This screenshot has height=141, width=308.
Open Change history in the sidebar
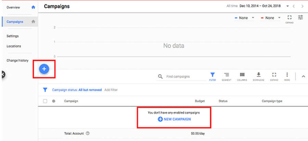click(x=17, y=61)
